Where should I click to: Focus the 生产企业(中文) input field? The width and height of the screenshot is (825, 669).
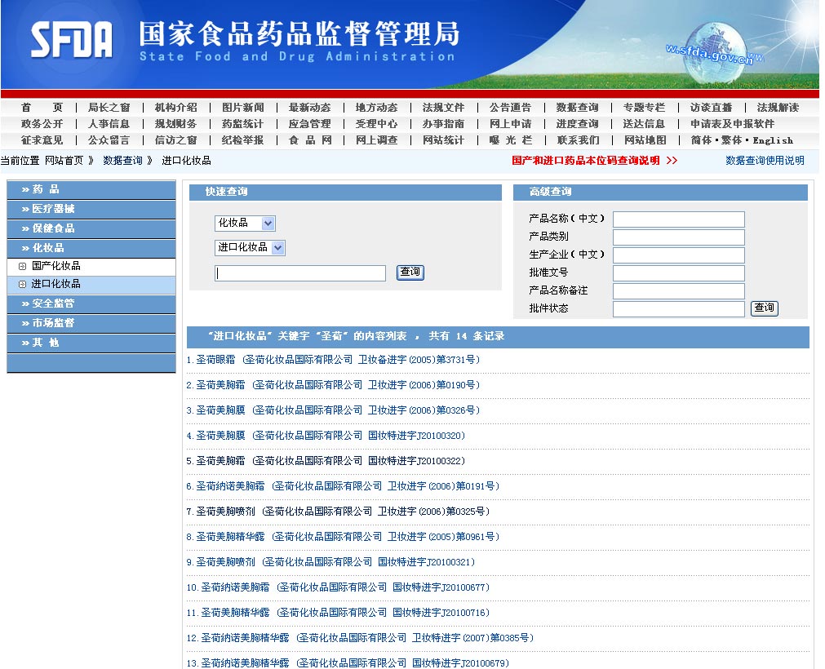[679, 255]
